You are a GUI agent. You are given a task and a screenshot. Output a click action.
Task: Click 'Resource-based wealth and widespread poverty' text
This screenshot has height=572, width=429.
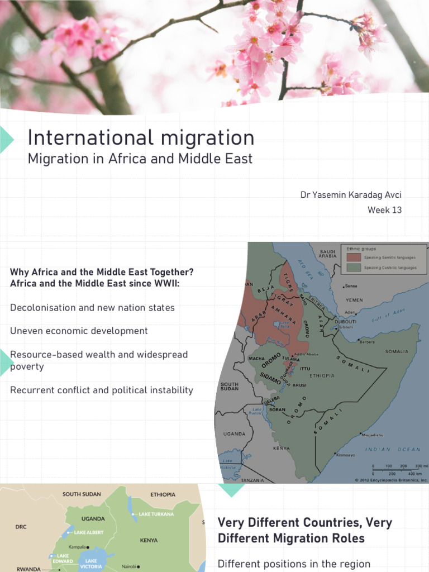point(99,360)
